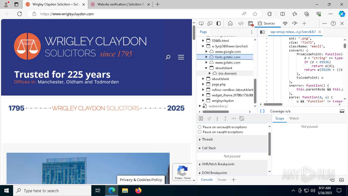Click the site search magnifier icon

168,57
